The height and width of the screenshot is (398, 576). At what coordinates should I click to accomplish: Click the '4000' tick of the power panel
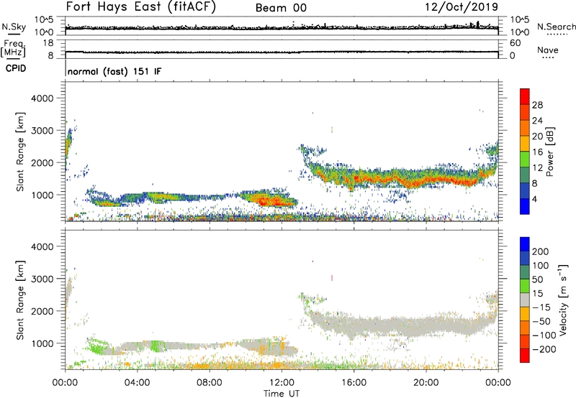pyautogui.click(x=42, y=98)
